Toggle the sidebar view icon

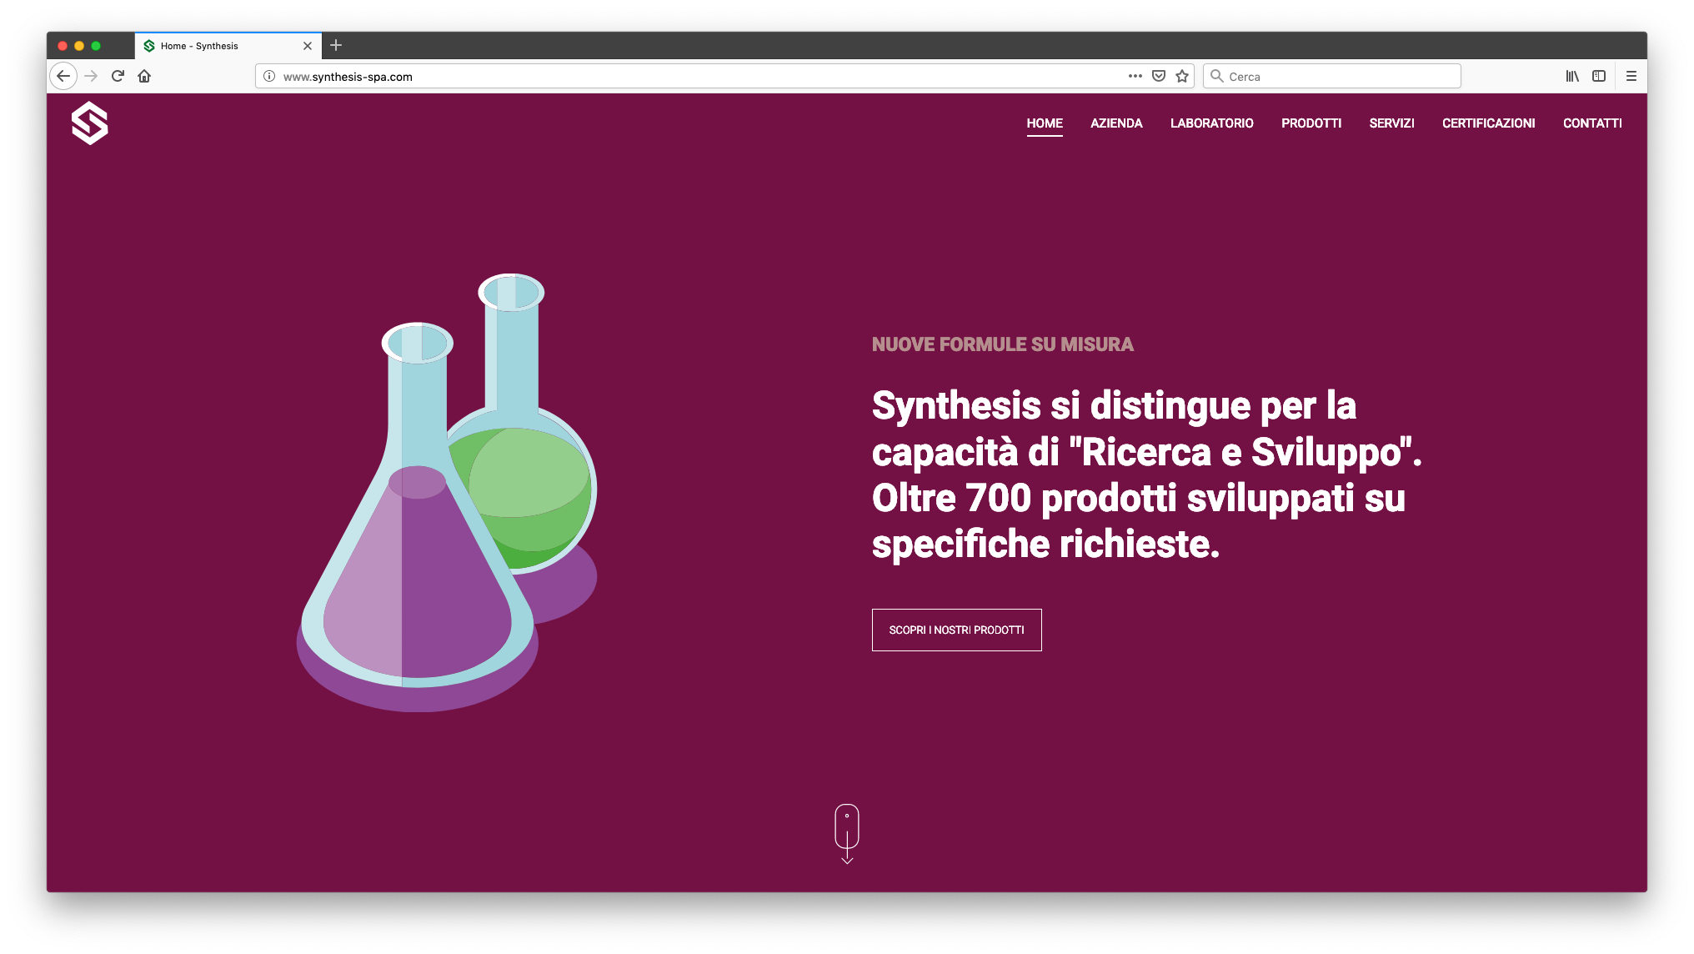(x=1599, y=76)
